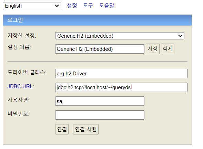203x149 pixels.
Task: Click the 저장 button
Action: click(x=153, y=49)
